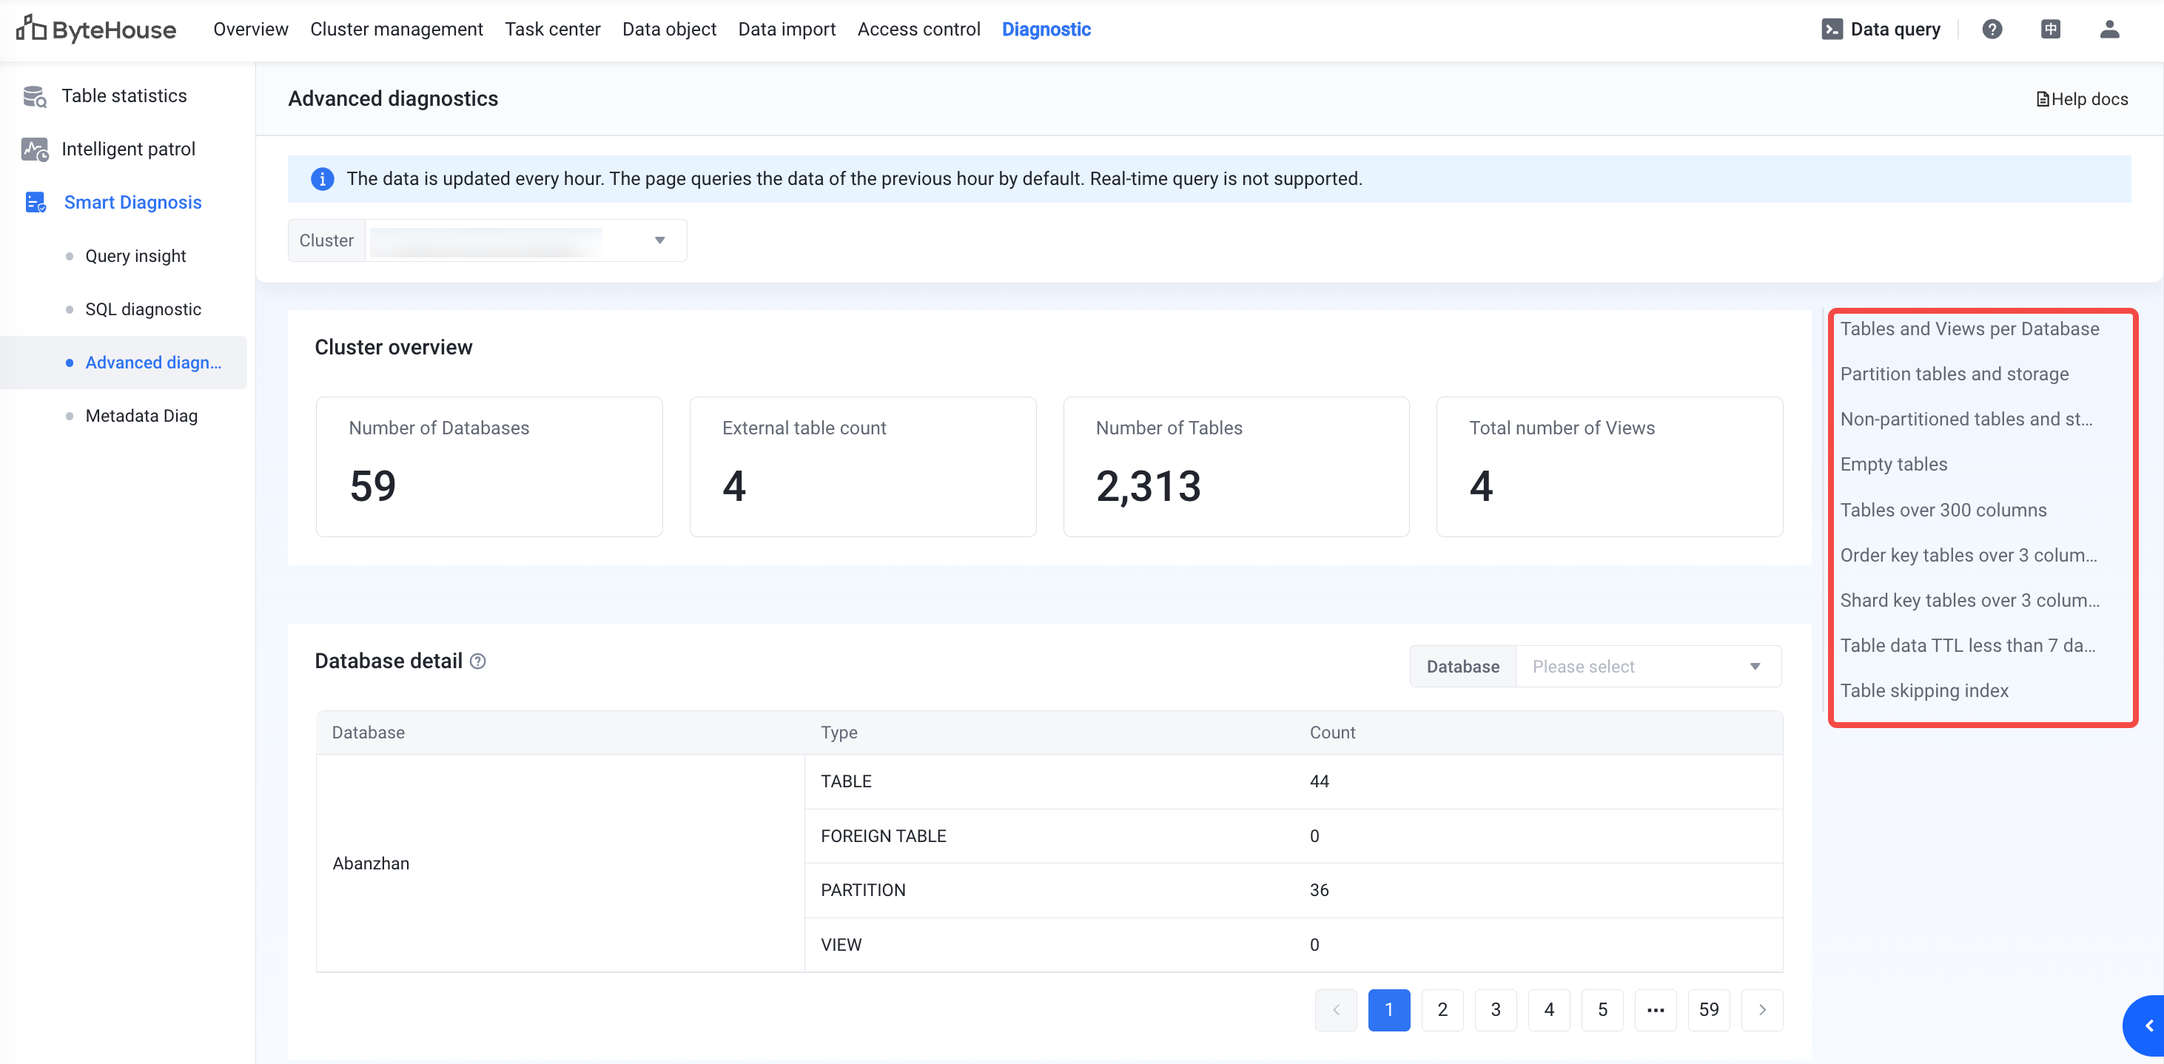Image resolution: width=2164 pixels, height=1064 pixels.
Task: Open the Cluster dropdown
Action: [526, 241]
